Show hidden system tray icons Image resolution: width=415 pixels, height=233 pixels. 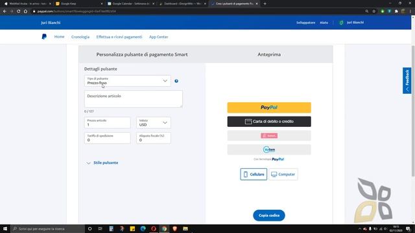(359, 228)
